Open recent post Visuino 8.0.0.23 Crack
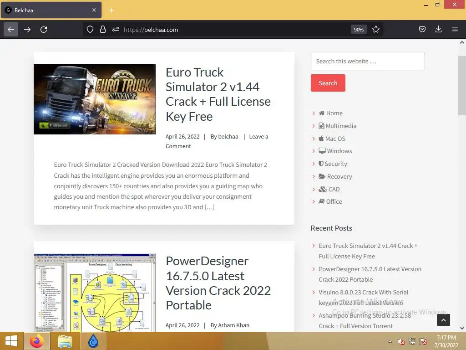Screen dimensions: 466x350 pyautogui.click(x=364, y=297)
